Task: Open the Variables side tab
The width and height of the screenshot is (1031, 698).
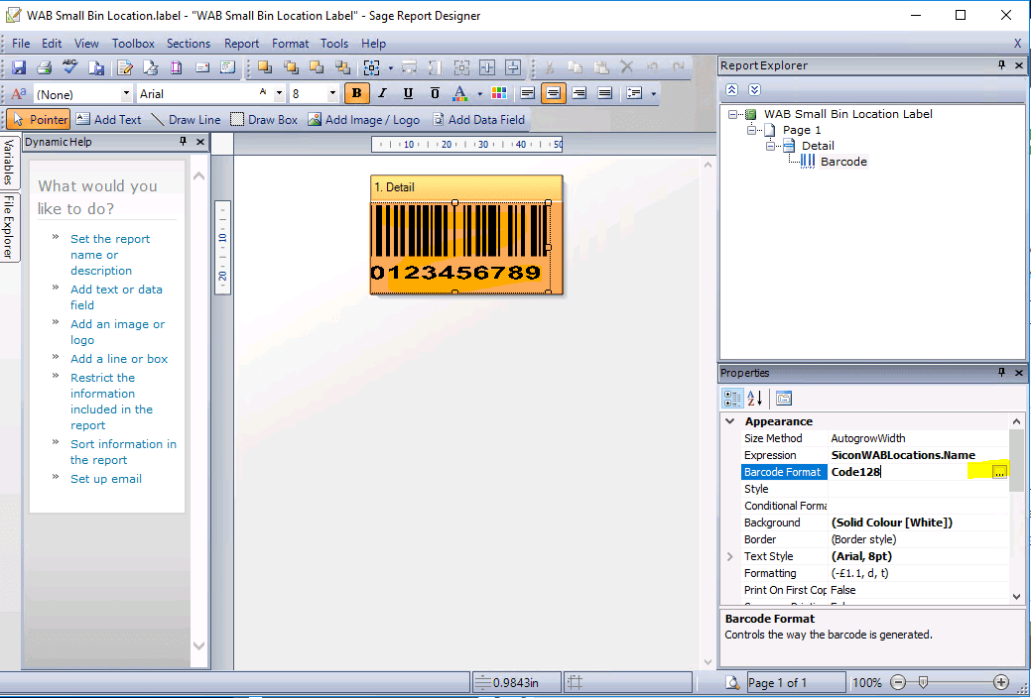Action: pos(9,162)
